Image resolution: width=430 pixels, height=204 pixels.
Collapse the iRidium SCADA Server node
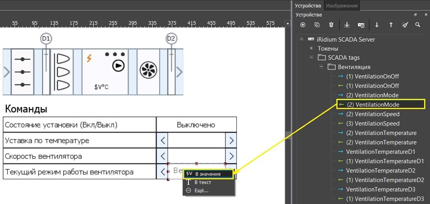[x=302, y=39]
